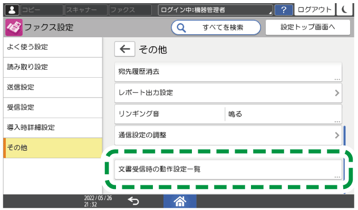
Task: Select 受信設定 in sidebar
Action: pyautogui.click(x=53, y=108)
